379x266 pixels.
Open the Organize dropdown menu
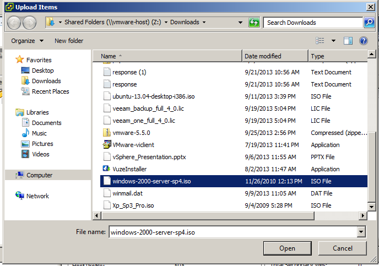[28, 41]
